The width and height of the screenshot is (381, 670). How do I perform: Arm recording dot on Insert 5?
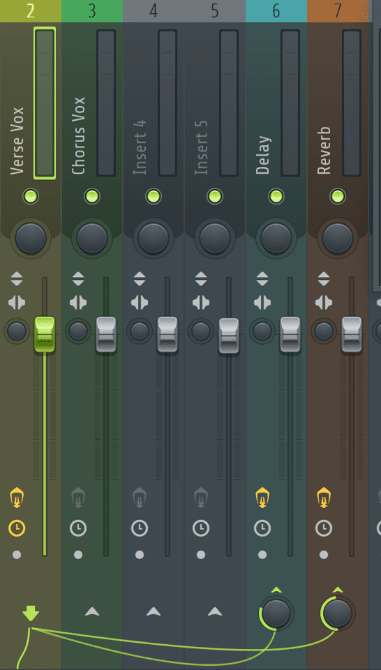tap(201, 555)
